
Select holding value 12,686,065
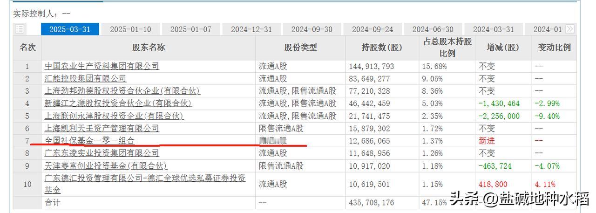pyautogui.click(x=369, y=140)
